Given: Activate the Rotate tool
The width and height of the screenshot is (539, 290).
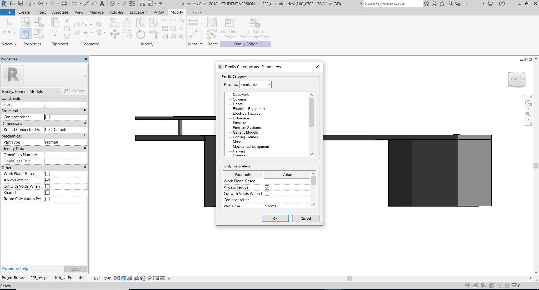Looking at the screenshot, I should click(x=141, y=34).
